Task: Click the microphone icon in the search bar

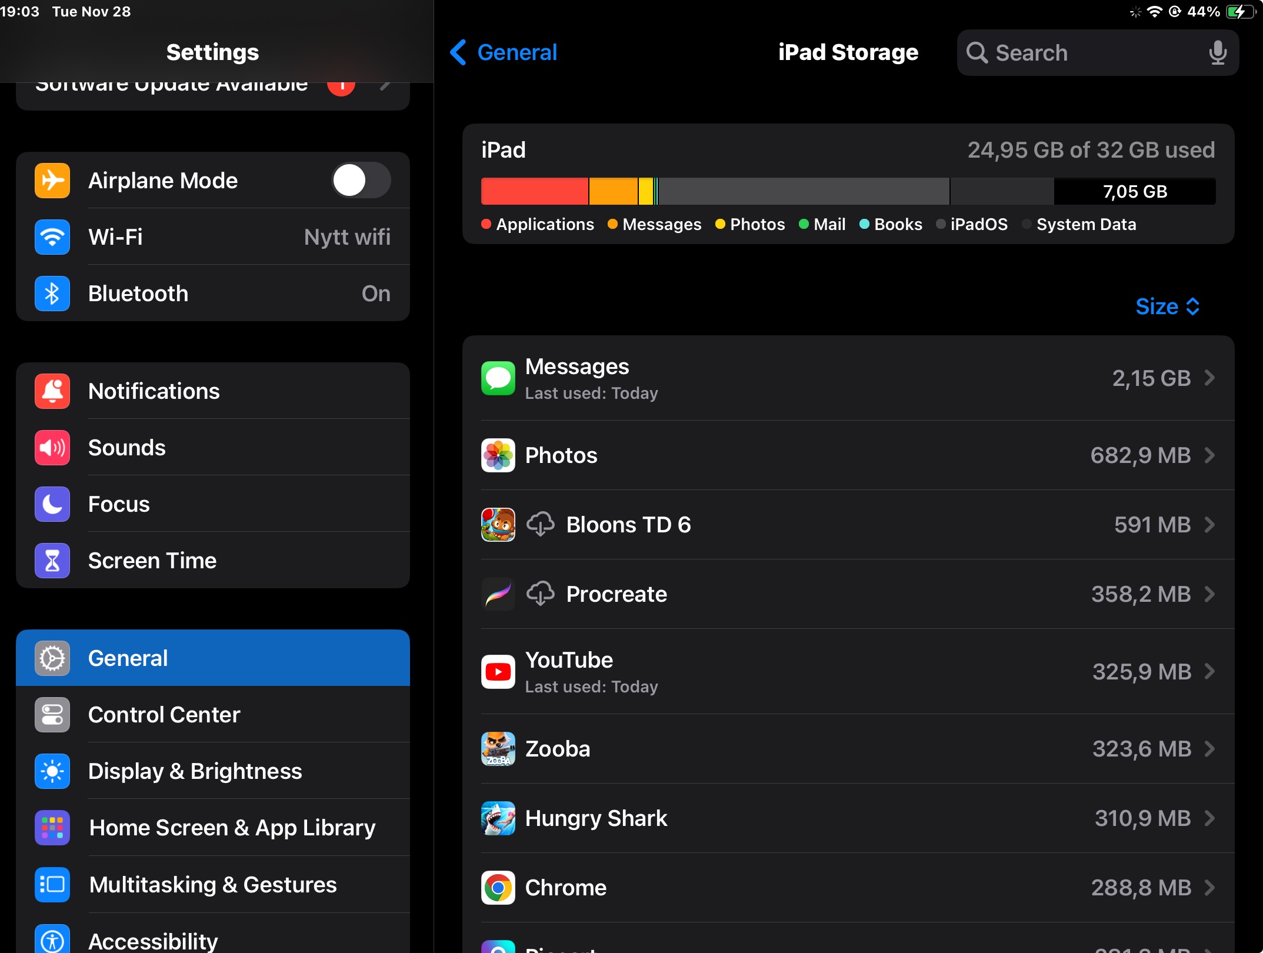Action: coord(1218,52)
